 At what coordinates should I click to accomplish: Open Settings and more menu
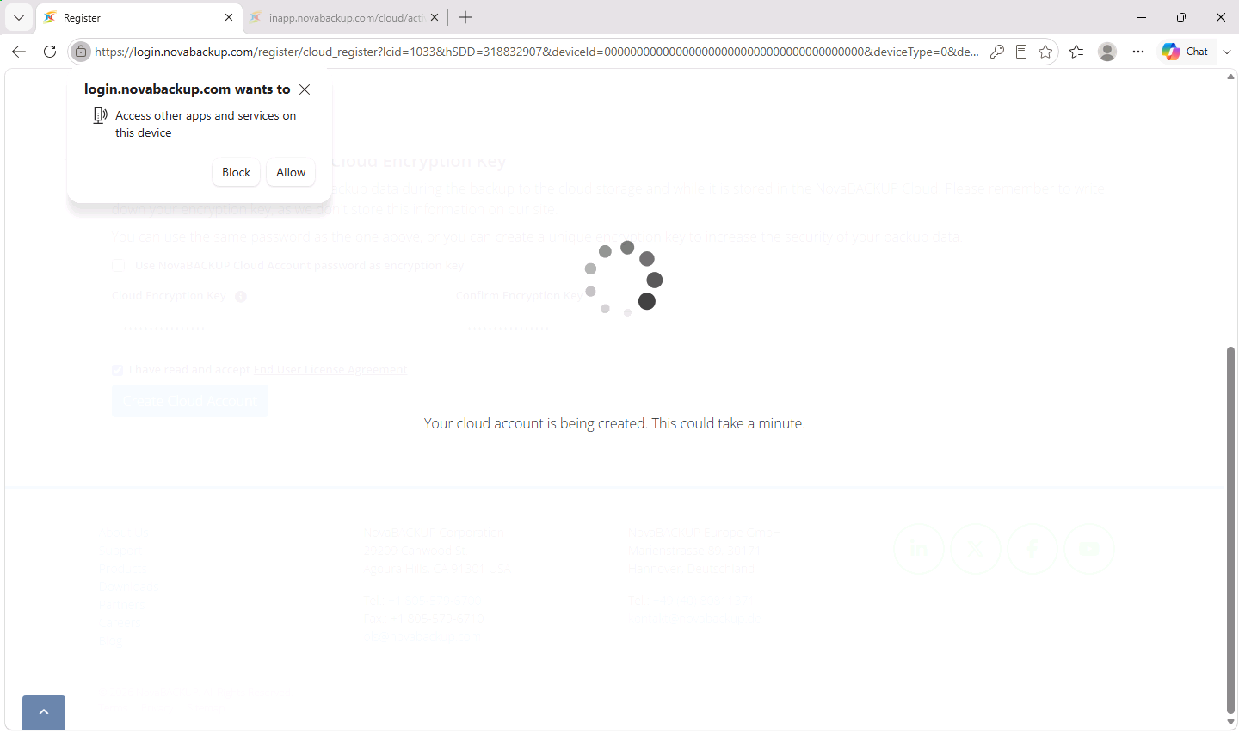click(1138, 52)
